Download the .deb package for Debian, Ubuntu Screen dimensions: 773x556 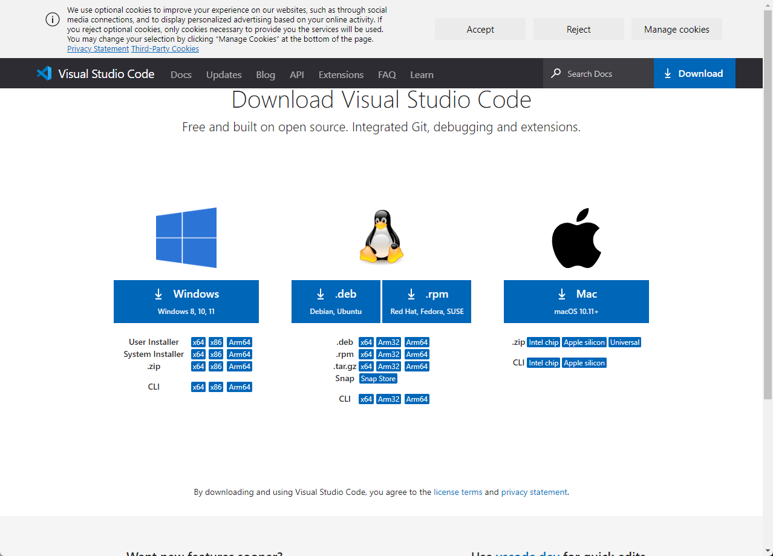(336, 301)
